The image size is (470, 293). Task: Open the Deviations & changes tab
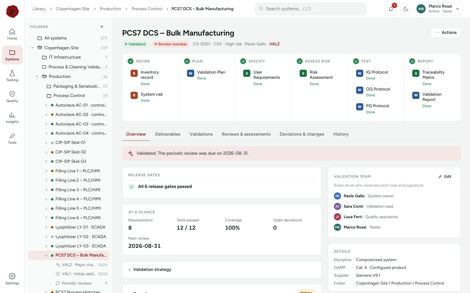tap(302, 134)
